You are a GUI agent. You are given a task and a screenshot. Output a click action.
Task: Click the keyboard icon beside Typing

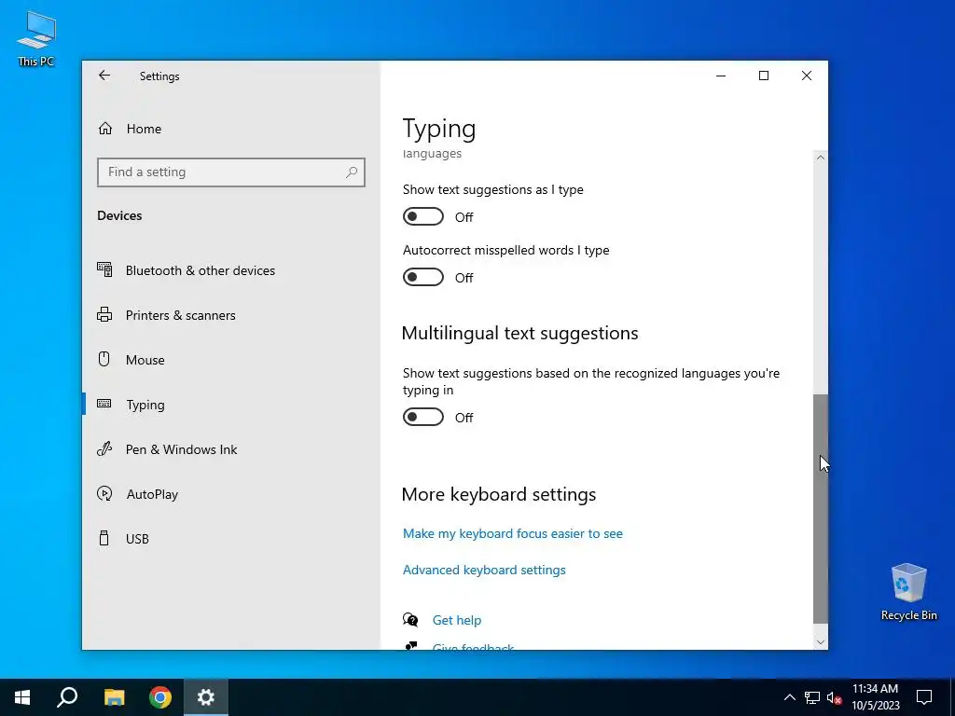pyautogui.click(x=104, y=403)
